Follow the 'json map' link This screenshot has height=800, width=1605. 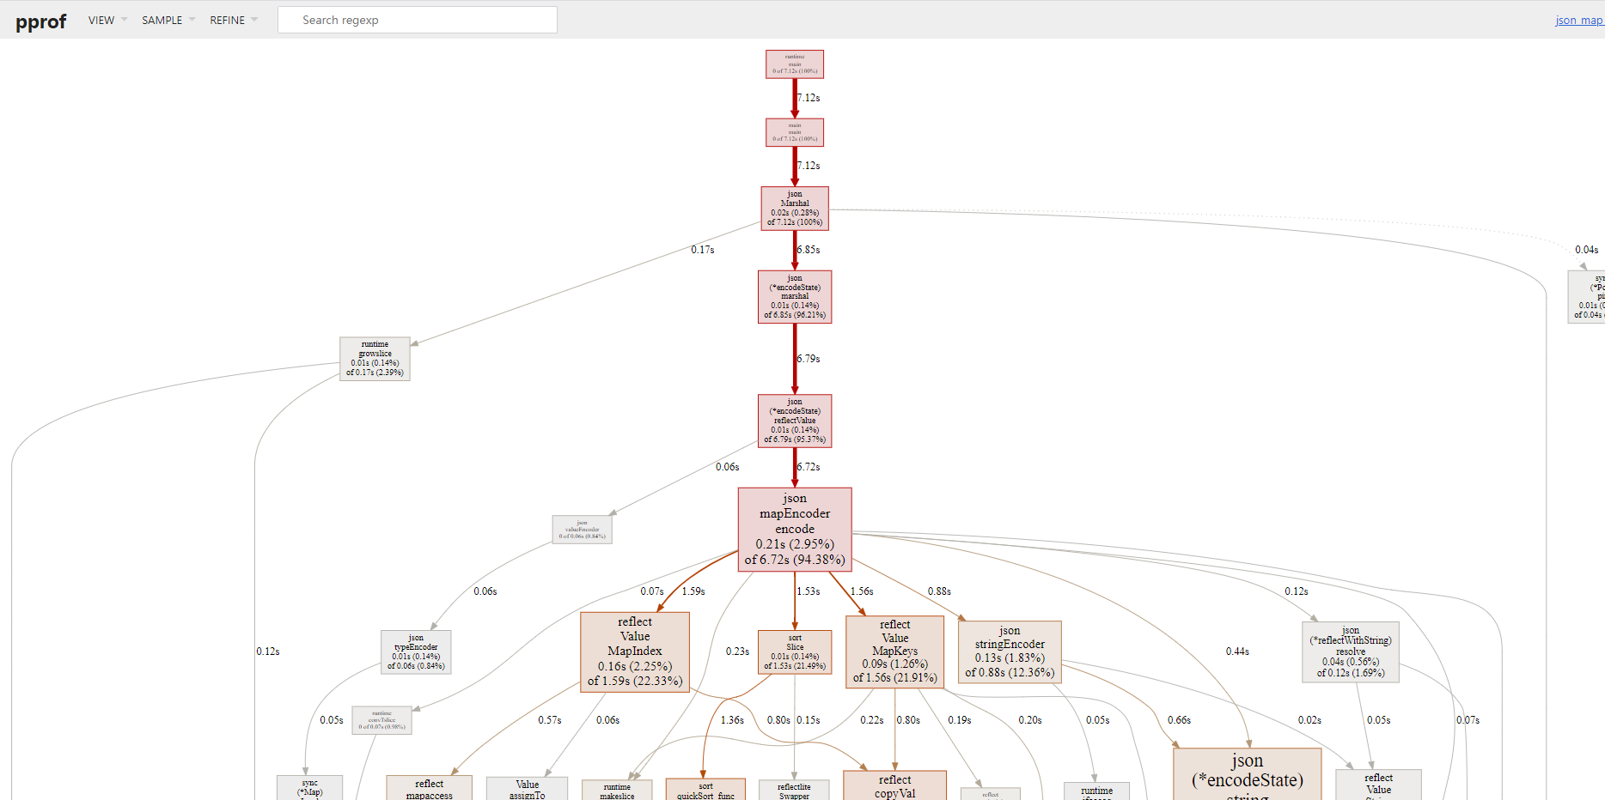(1578, 20)
